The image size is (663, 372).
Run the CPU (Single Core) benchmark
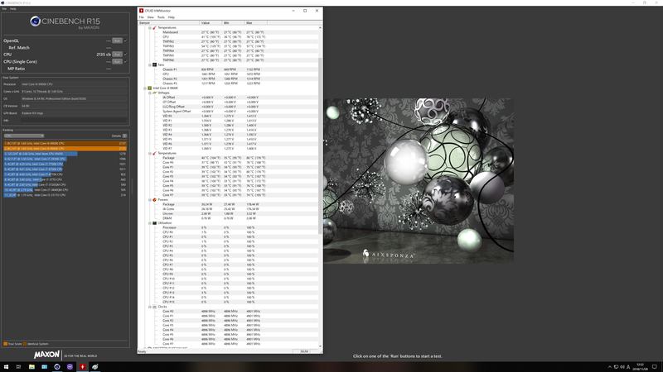117,61
